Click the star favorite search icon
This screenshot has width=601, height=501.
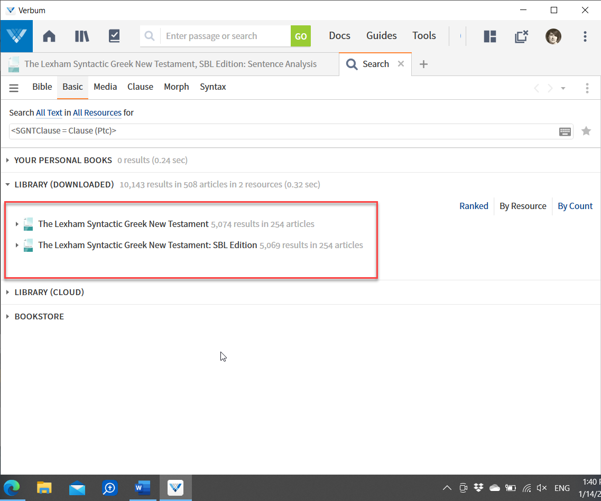pos(586,131)
